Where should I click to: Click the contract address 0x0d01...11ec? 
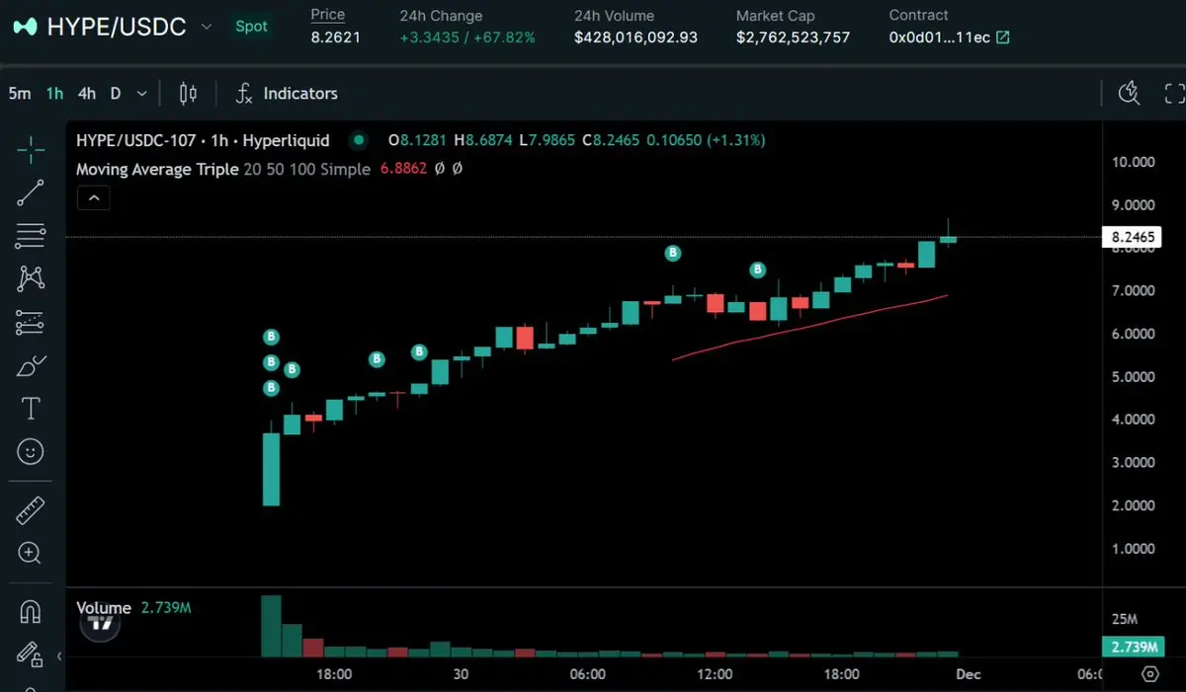tap(939, 38)
